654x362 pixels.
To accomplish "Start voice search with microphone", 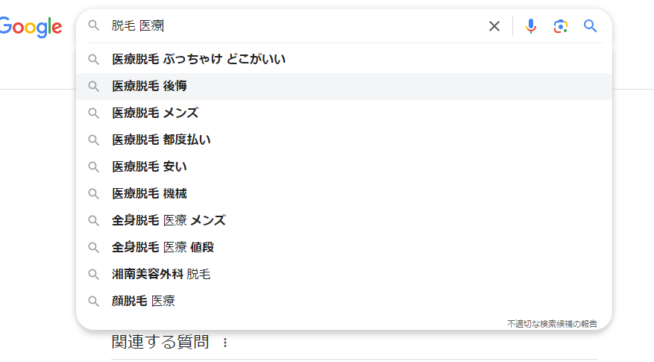I will (x=531, y=26).
